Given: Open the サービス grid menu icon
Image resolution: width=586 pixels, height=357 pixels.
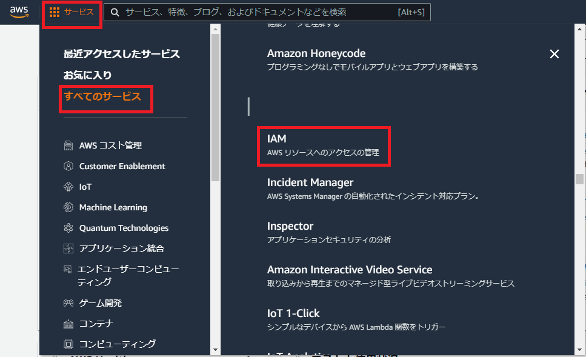Looking at the screenshot, I should (x=55, y=12).
